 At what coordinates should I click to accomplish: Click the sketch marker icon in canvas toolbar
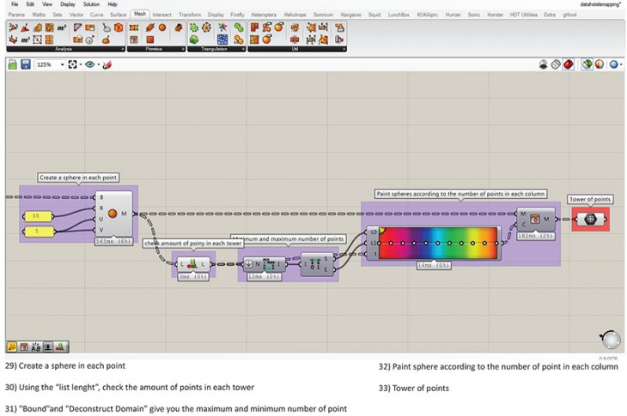pyautogui.click(x=107, y=64)
